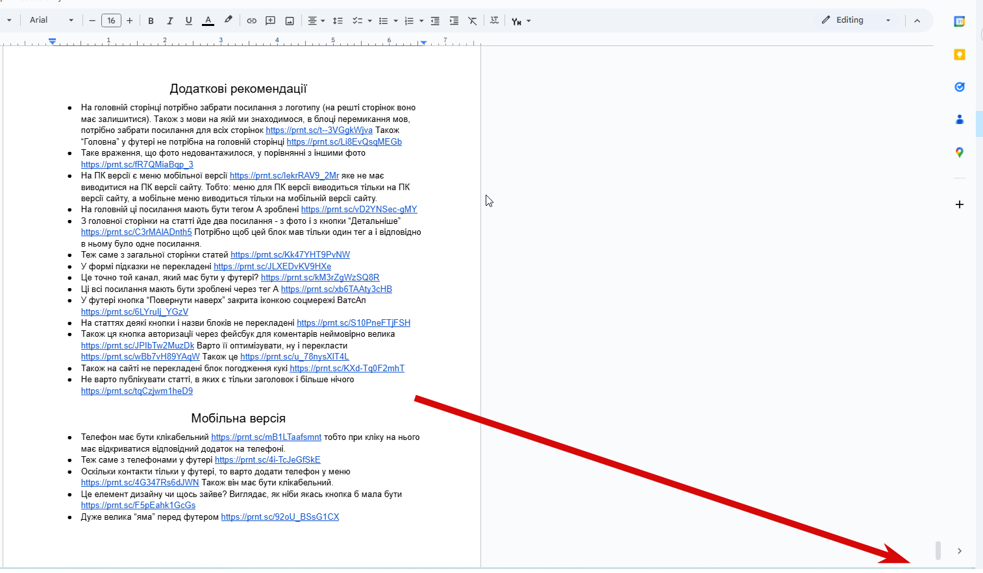Open link prnt.sc/xb6TAAty3cHB
The image size is (983, 573).
pos(336,289)
